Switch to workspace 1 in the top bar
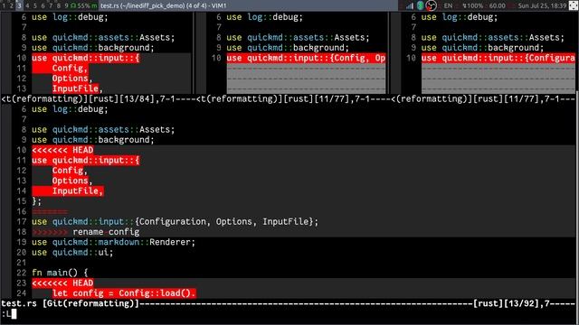Viewport: 579px width, 325px height. pos(4,5)
